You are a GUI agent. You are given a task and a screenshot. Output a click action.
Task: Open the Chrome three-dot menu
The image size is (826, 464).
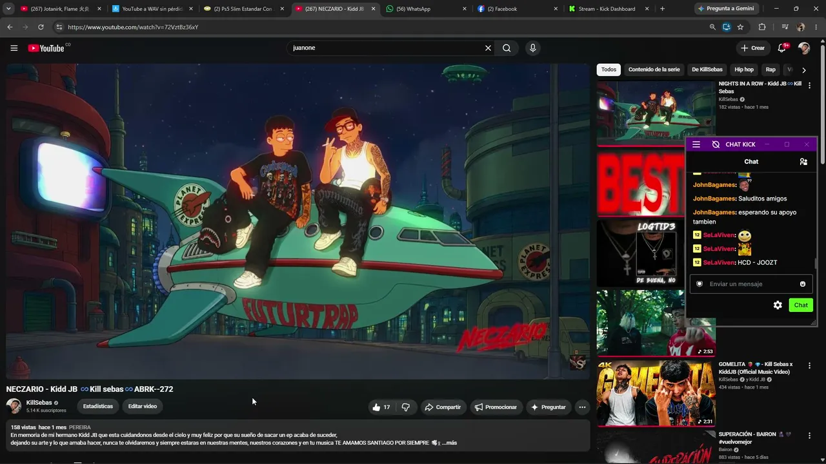pyautogui.click(x=816, y=27)
